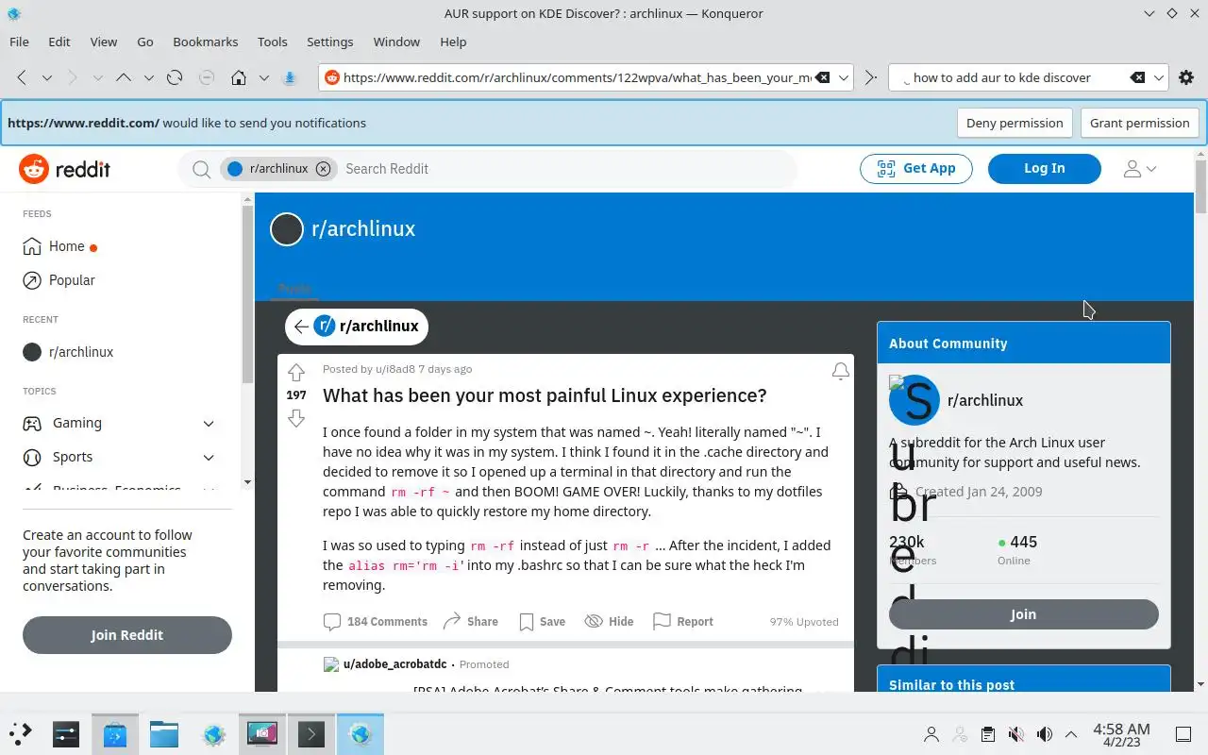Deny notification permission for reddit
The width and height of the screenshot is (1208, 755).
click(x=1015, y=123)
